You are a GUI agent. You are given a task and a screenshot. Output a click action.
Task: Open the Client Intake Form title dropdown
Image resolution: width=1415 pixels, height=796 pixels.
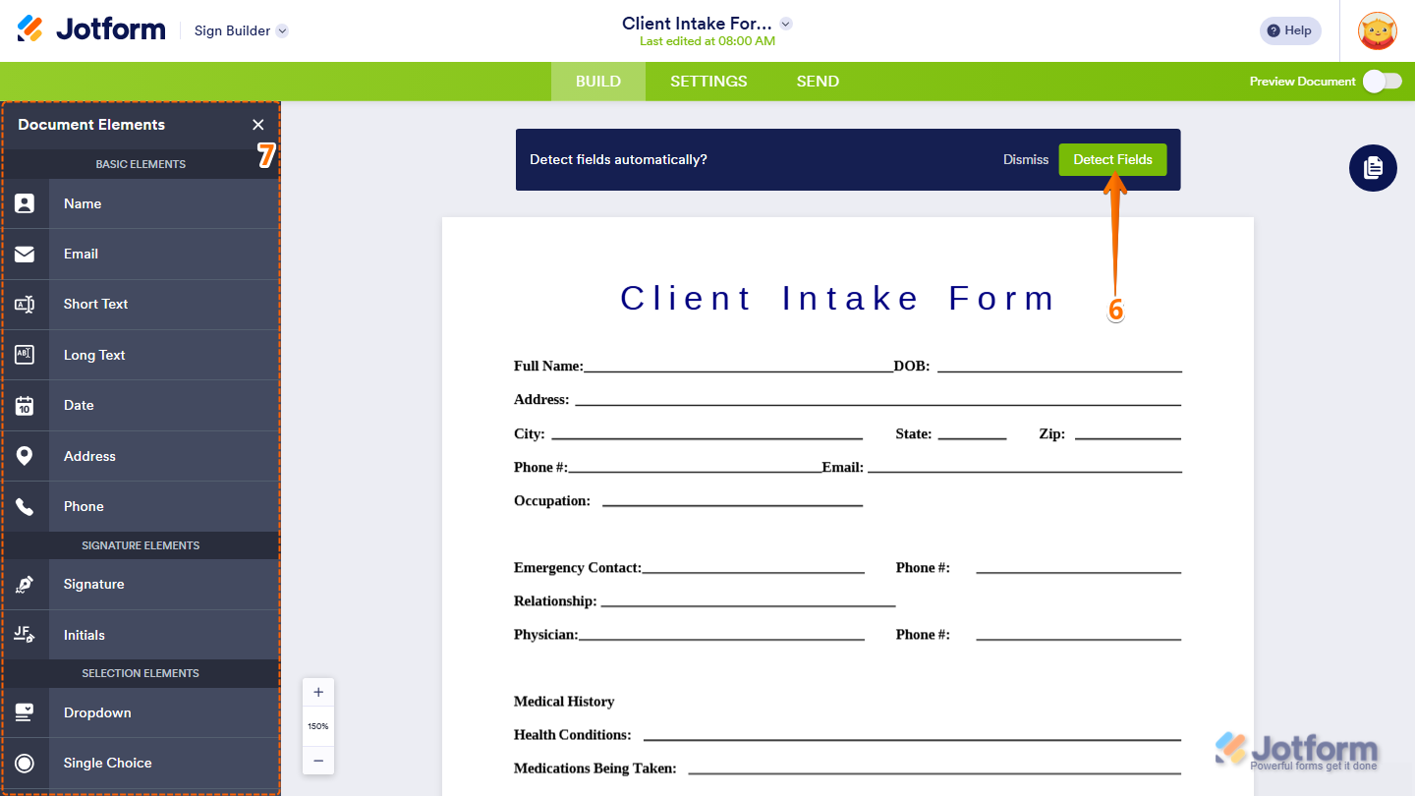pyautogui.click(x=785, y=24)
